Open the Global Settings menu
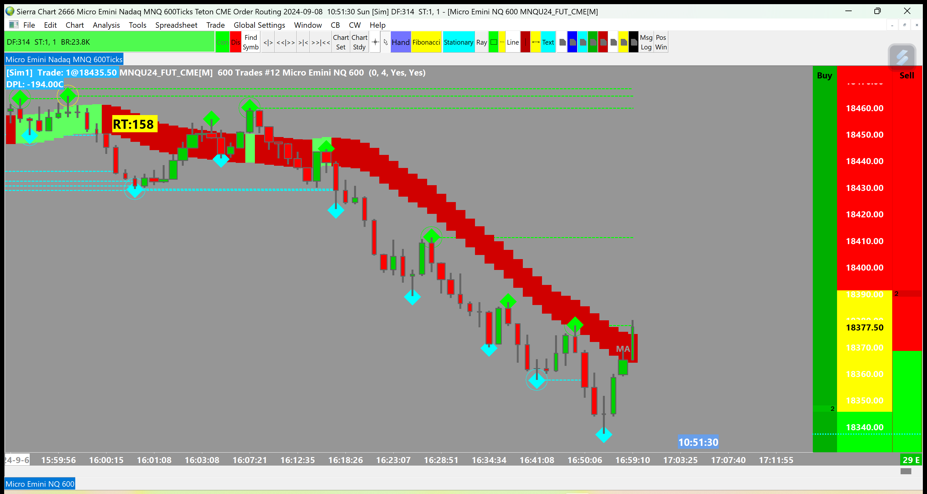Image resolution: width=927 pixels, height=494 pixels. pos(259,25)
